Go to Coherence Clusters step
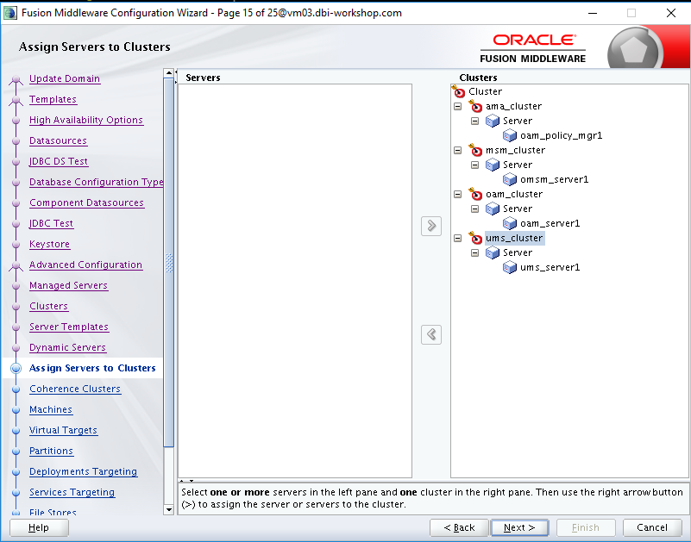 coord(75,389)
